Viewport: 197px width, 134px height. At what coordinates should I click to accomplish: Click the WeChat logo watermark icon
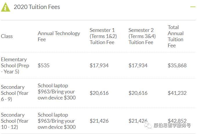(149, 125)
